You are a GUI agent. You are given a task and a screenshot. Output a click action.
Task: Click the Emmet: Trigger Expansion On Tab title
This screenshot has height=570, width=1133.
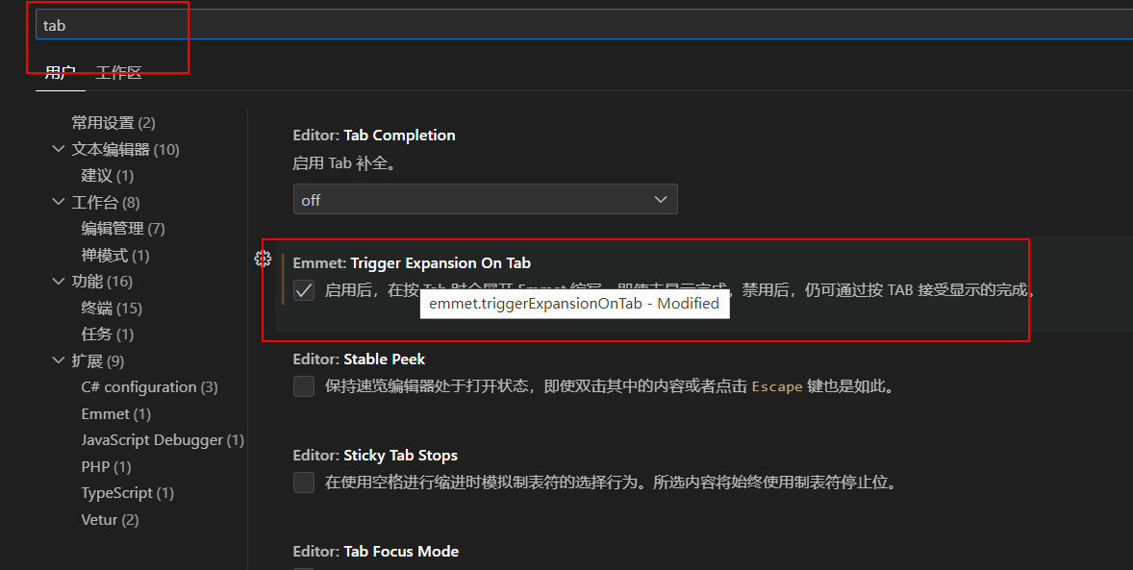412,263
